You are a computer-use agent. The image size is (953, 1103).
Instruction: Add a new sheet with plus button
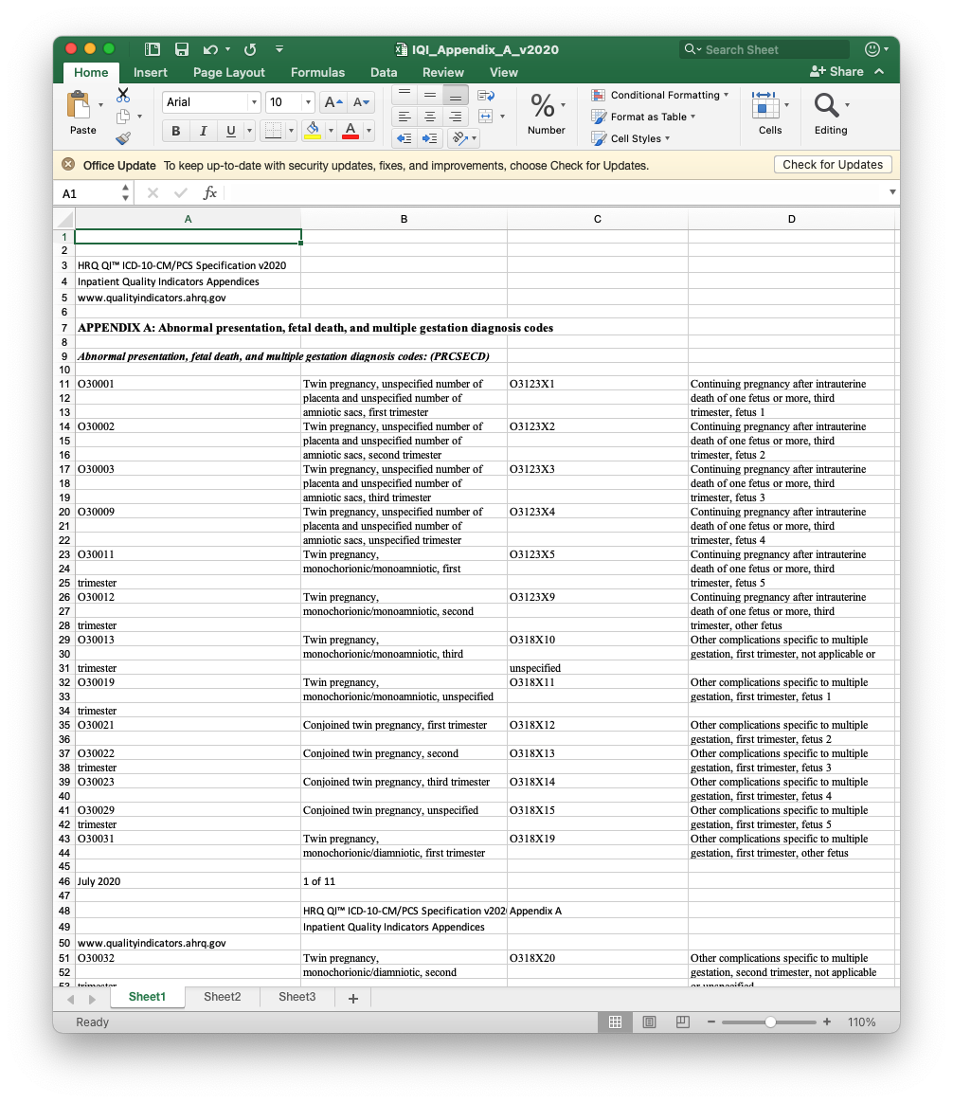pyautogui.click(x=353, y=998)
